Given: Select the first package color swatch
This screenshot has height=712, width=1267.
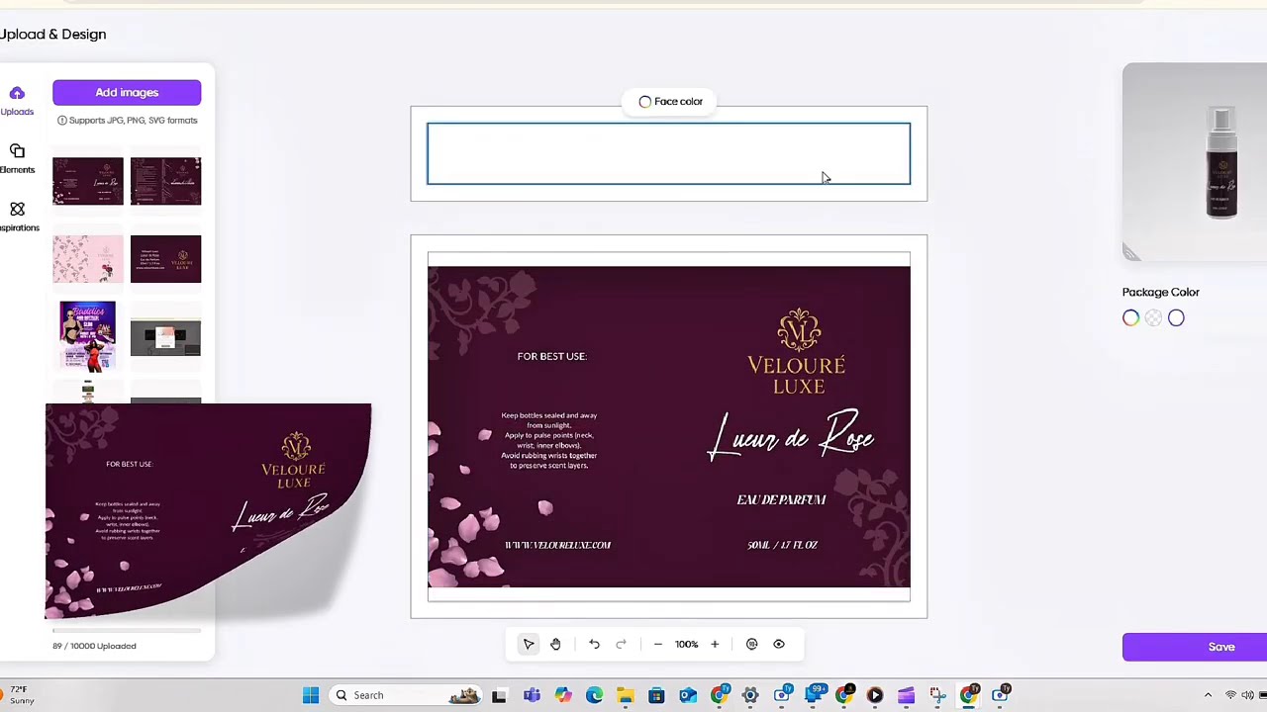Looking at the screenshot, I should click(1130, 317).
